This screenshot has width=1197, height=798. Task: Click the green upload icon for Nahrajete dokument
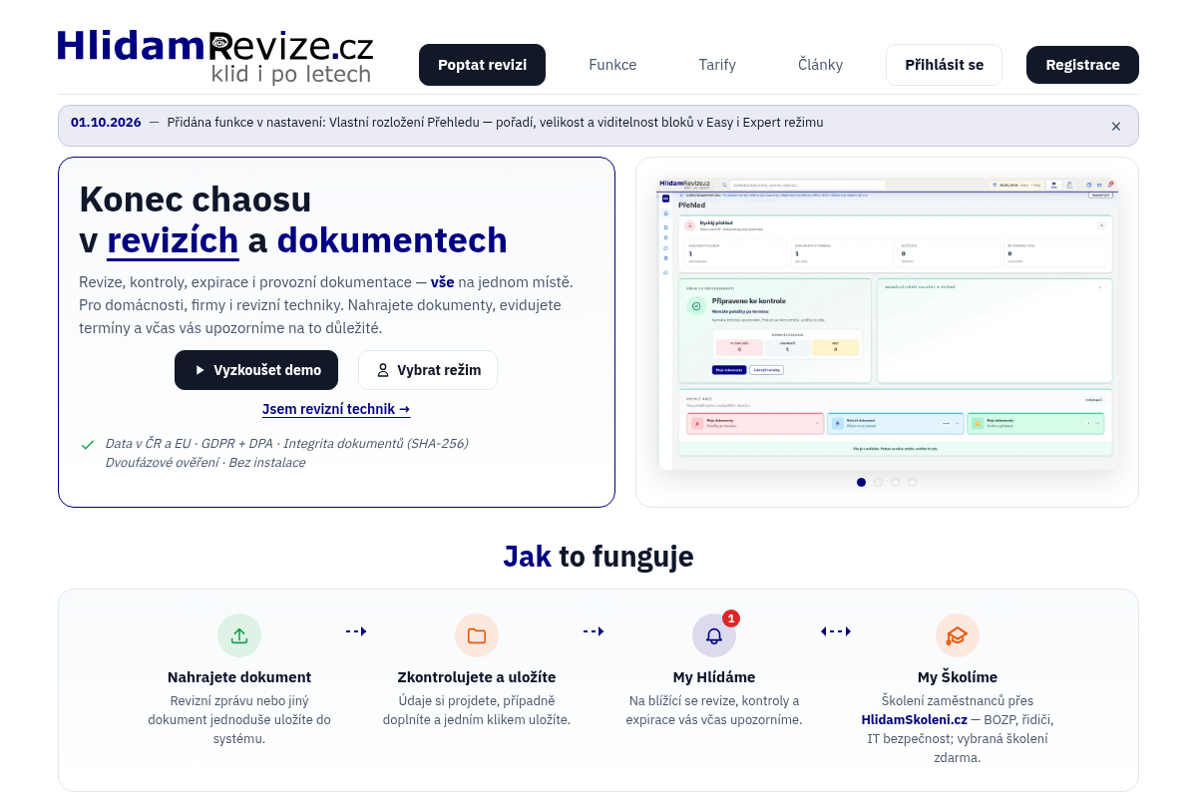coord(239,635)
